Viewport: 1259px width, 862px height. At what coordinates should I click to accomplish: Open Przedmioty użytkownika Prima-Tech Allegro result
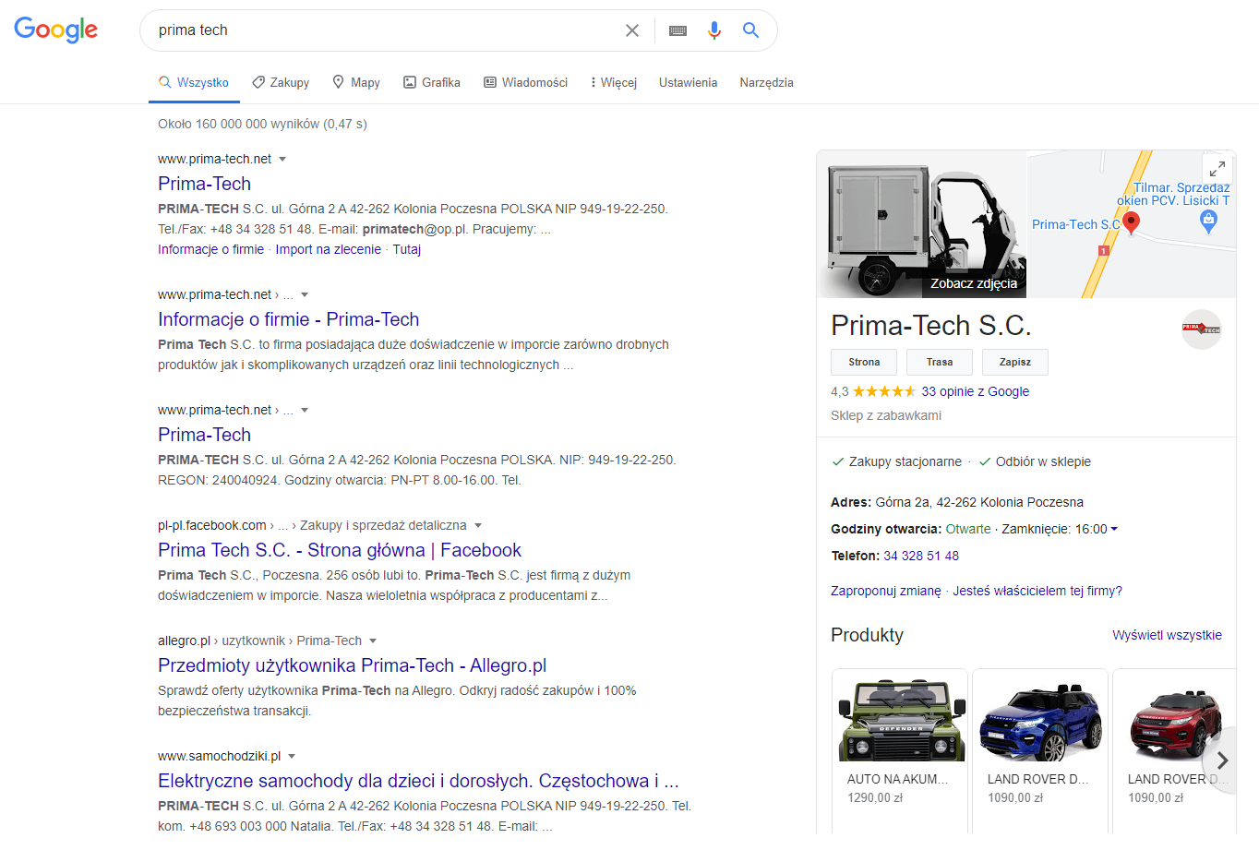point(352,665)
